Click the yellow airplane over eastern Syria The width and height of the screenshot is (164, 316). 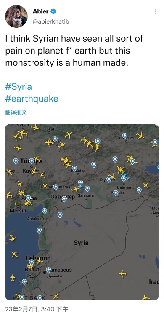[122, 274]
